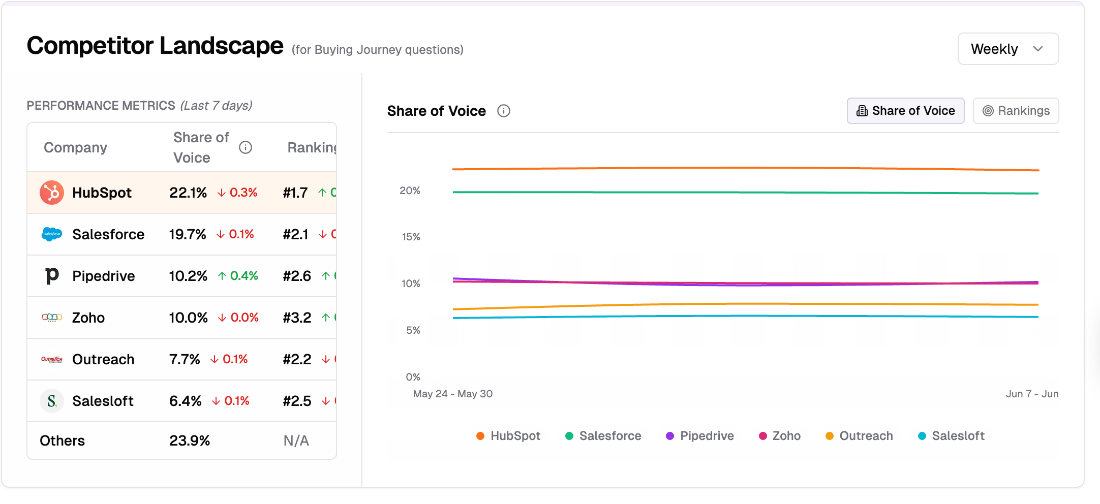
Task: Toggle Salesforce series in chart legend
Action: 603,436
